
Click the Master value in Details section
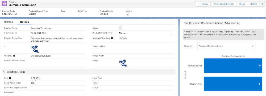click(123, 33)
